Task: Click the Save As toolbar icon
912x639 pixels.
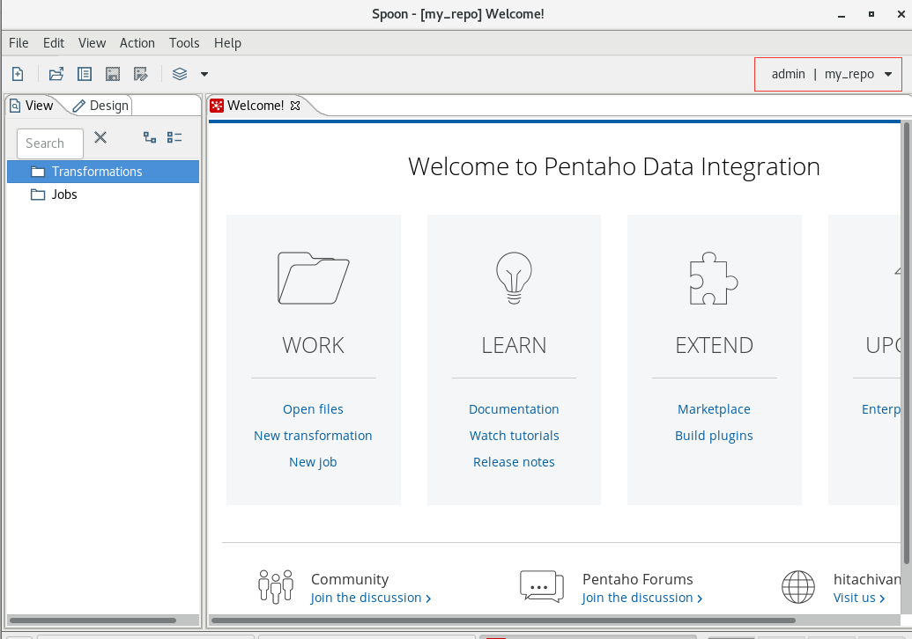Action: point(140,74)
